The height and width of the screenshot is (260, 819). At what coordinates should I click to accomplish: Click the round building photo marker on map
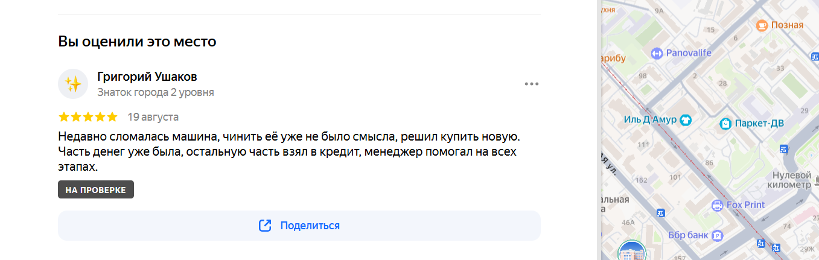tap(632, 252)
